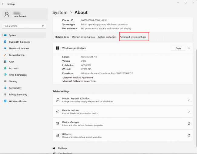Select the Accessibility figure icon
The width and height of the screenshot is (197, 154).
(x=5, y=88)
